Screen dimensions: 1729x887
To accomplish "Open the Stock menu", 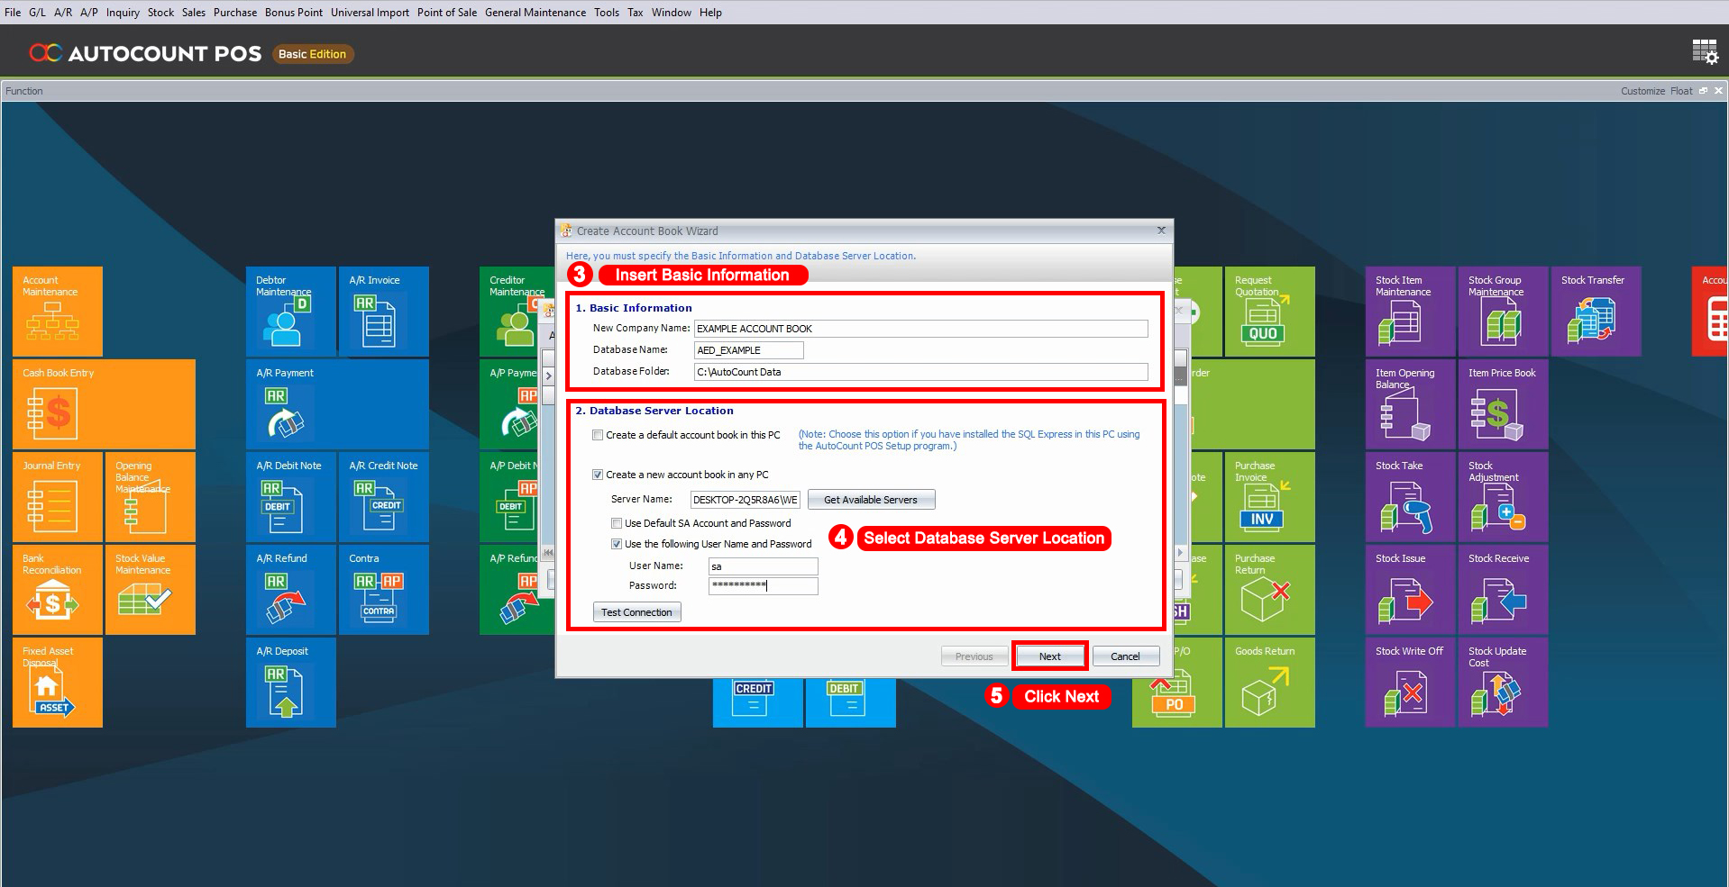I will pos(160,13).
